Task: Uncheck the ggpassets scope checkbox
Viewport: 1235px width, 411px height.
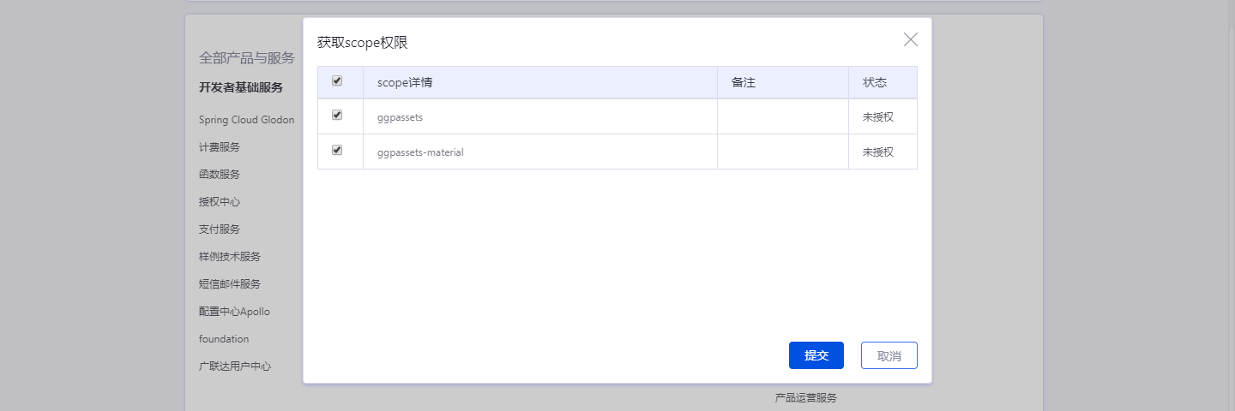Action: tap(337, 115)
